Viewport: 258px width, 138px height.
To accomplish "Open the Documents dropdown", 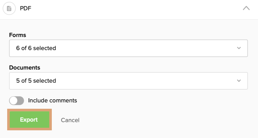I will (x=128, y=81).
